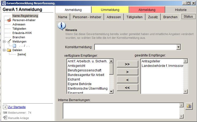Screen dimensions: 197x122
Task: Switch to the Ummeldung tab
Action: click(110, 10)
